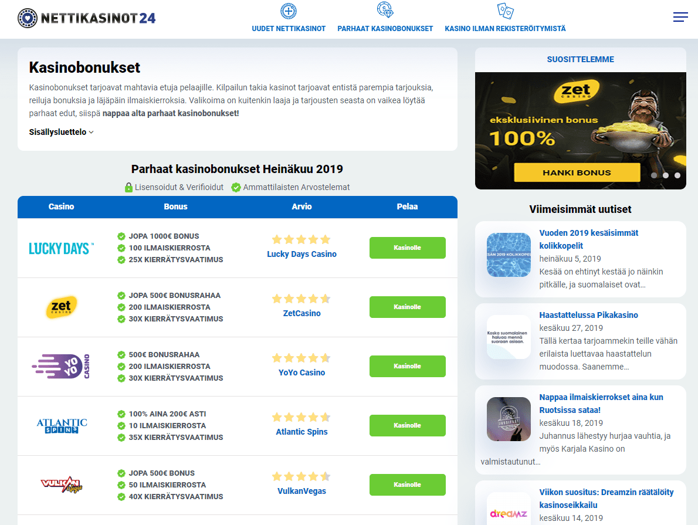Click check icon beside 40x kierrätysvaatimus
The image size is (698, 525).
pos(121,497)
